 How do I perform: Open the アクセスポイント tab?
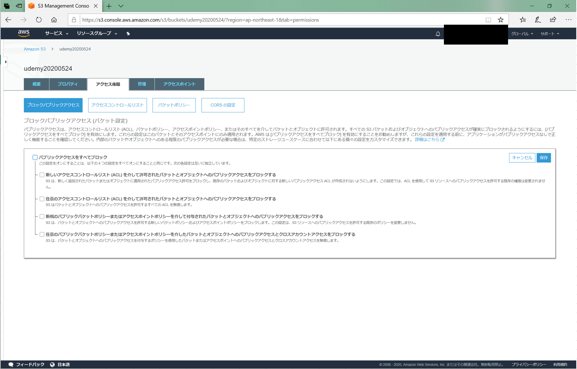(x=180, y=84)
